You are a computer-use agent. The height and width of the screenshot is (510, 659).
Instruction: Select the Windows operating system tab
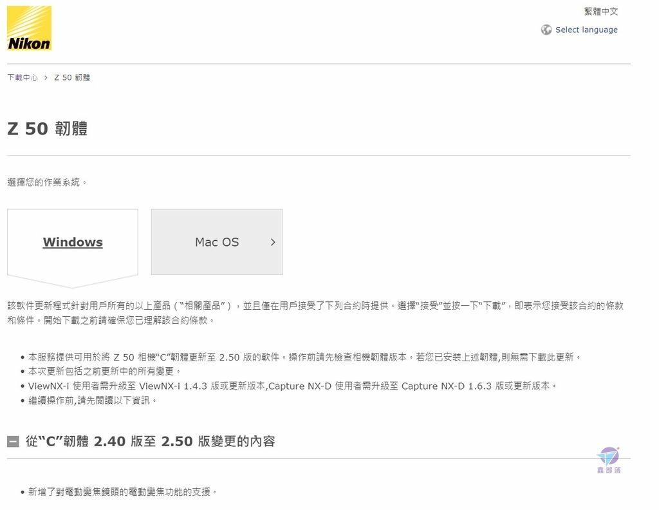[73, 242]
